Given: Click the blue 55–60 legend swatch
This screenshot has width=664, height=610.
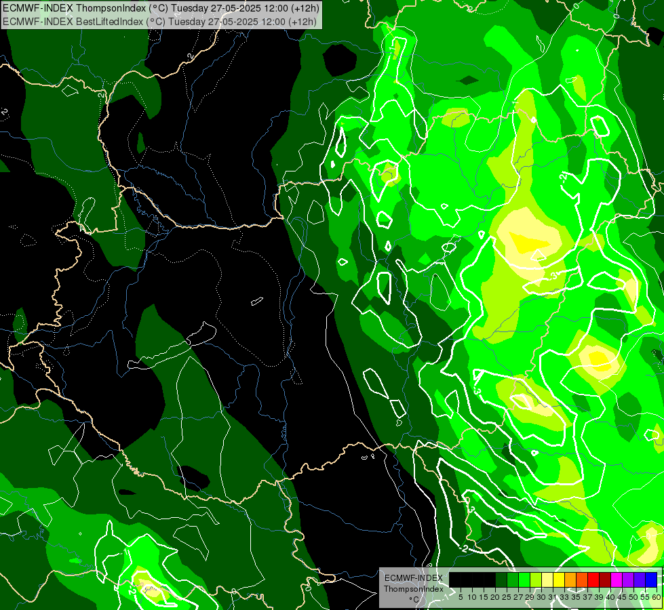Looking at the screenshot, I should click(651, 579).
